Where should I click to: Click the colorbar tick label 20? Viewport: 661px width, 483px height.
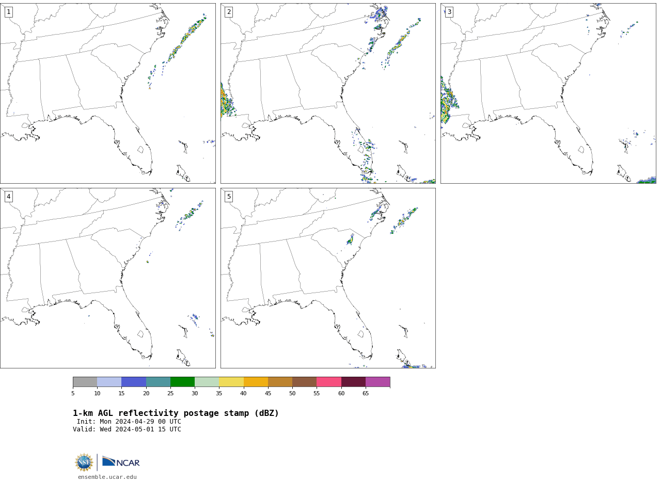pyautogui.click(x=146, y=393)
